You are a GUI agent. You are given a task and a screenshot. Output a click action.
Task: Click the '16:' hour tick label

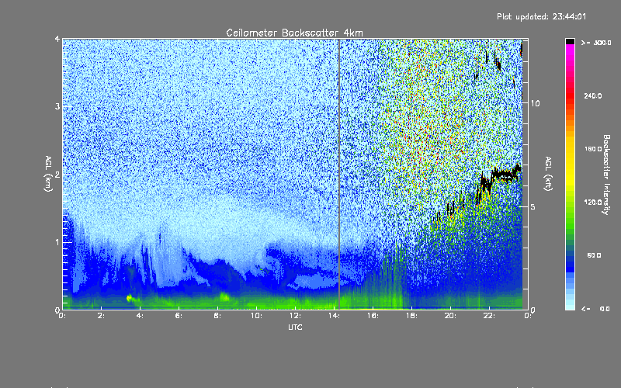(373, 316)
